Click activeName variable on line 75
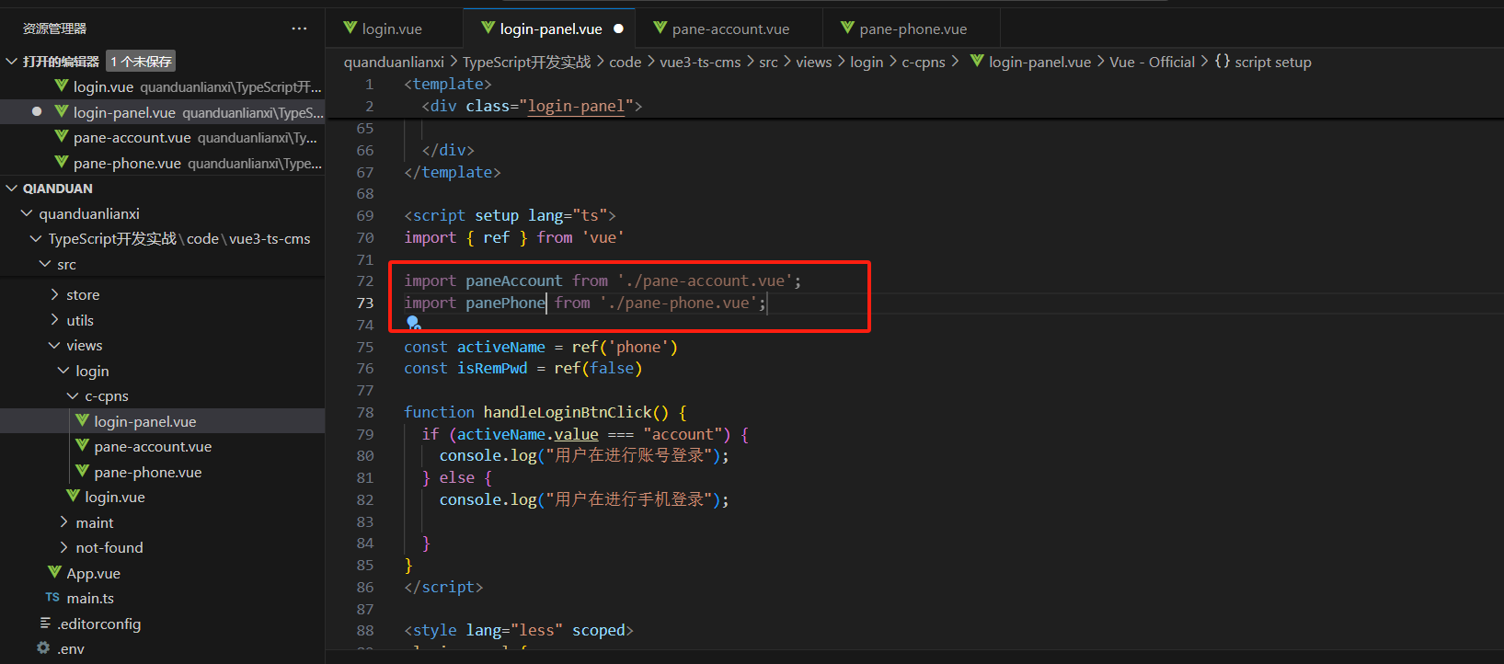1504x664 pixels. pos(501,347)
